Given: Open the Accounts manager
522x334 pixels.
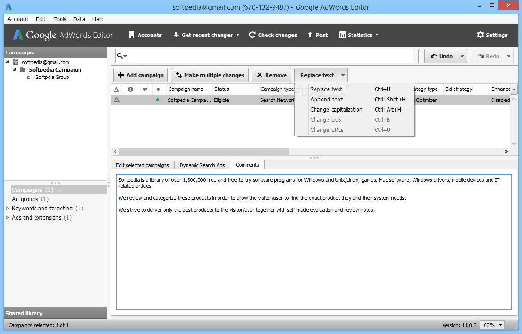Looking at the screenshot, I should coord(145,35).
